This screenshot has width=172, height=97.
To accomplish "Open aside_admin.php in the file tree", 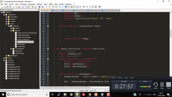I will 23,35.
